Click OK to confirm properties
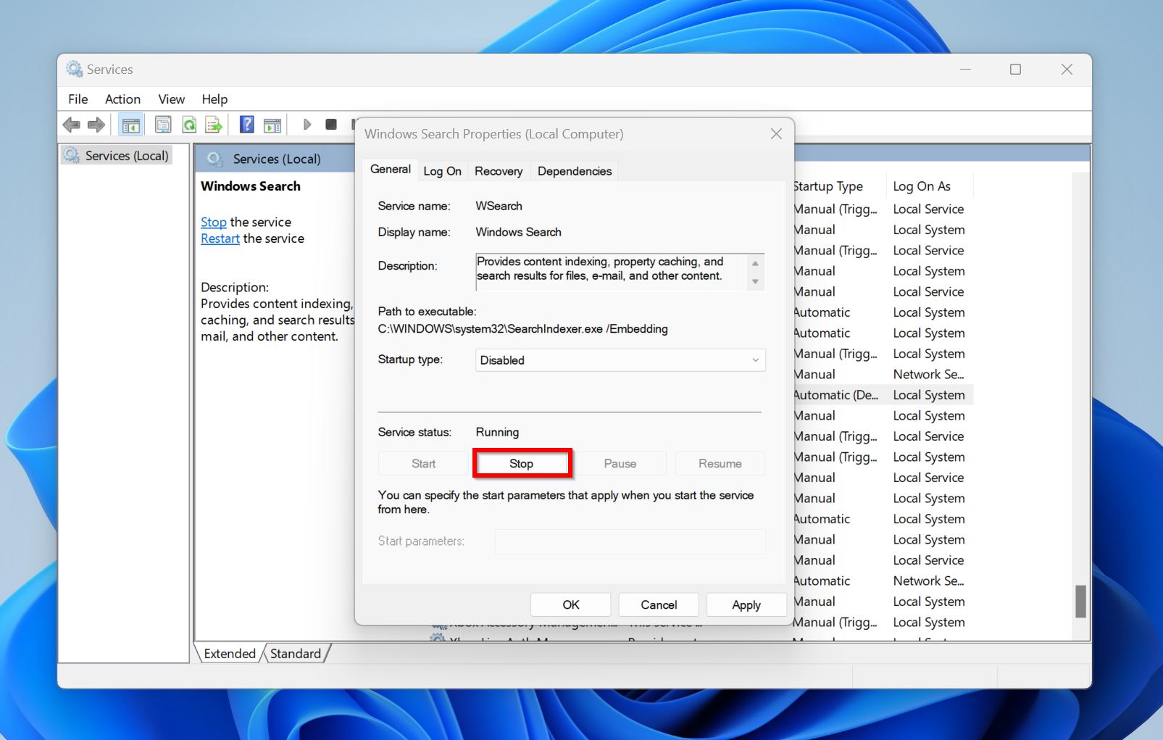 571,604
